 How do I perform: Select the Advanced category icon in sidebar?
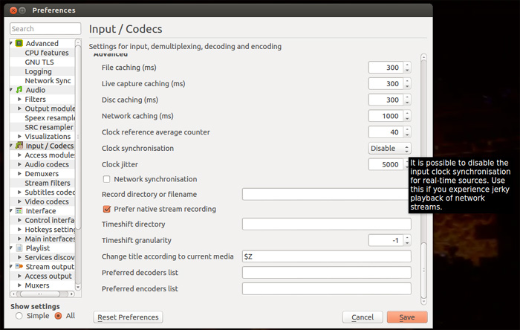(x=20, y=43)
